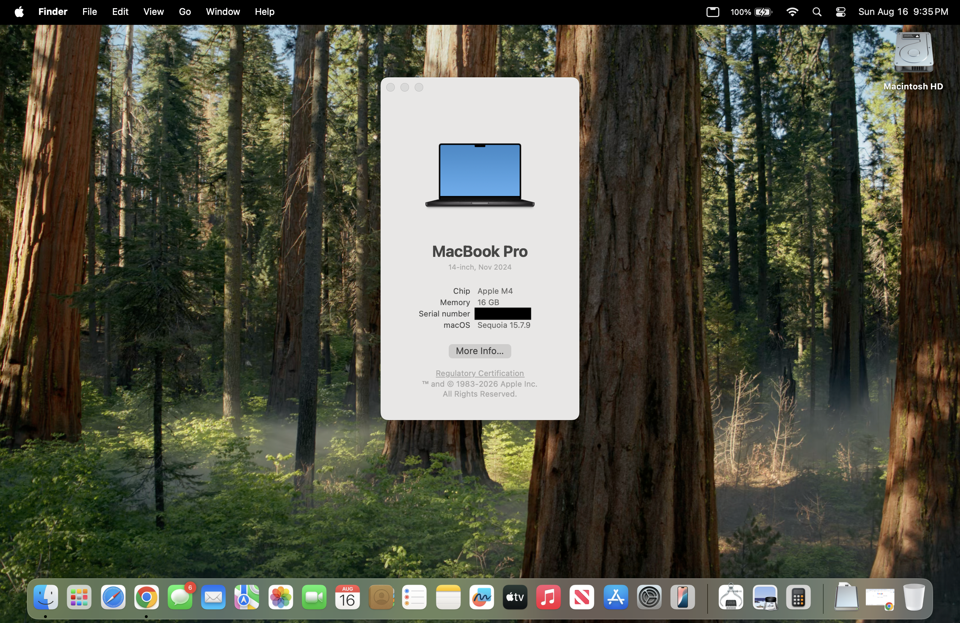Viewport: 960px width, 623px height.
Task: Click the MacBook Pro laptop image
Action: (x=480, y=175)
